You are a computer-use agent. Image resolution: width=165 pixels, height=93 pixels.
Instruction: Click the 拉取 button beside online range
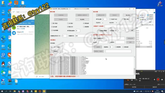pos(132,30)
